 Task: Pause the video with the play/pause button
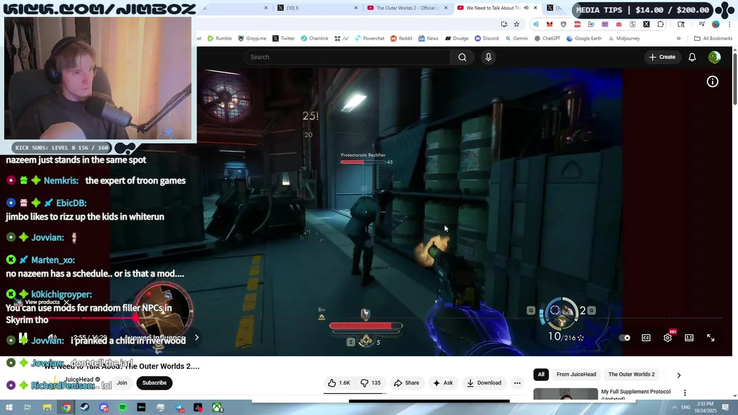click(x=23, y=338)
